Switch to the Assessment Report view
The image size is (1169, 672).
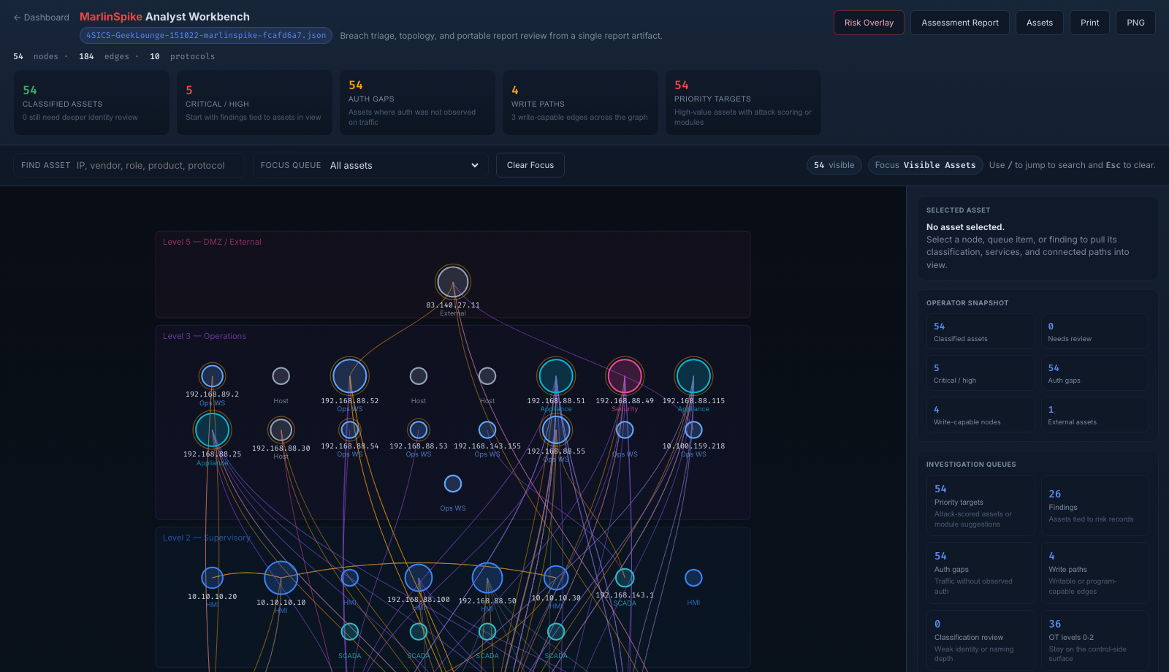pos(959,22)
